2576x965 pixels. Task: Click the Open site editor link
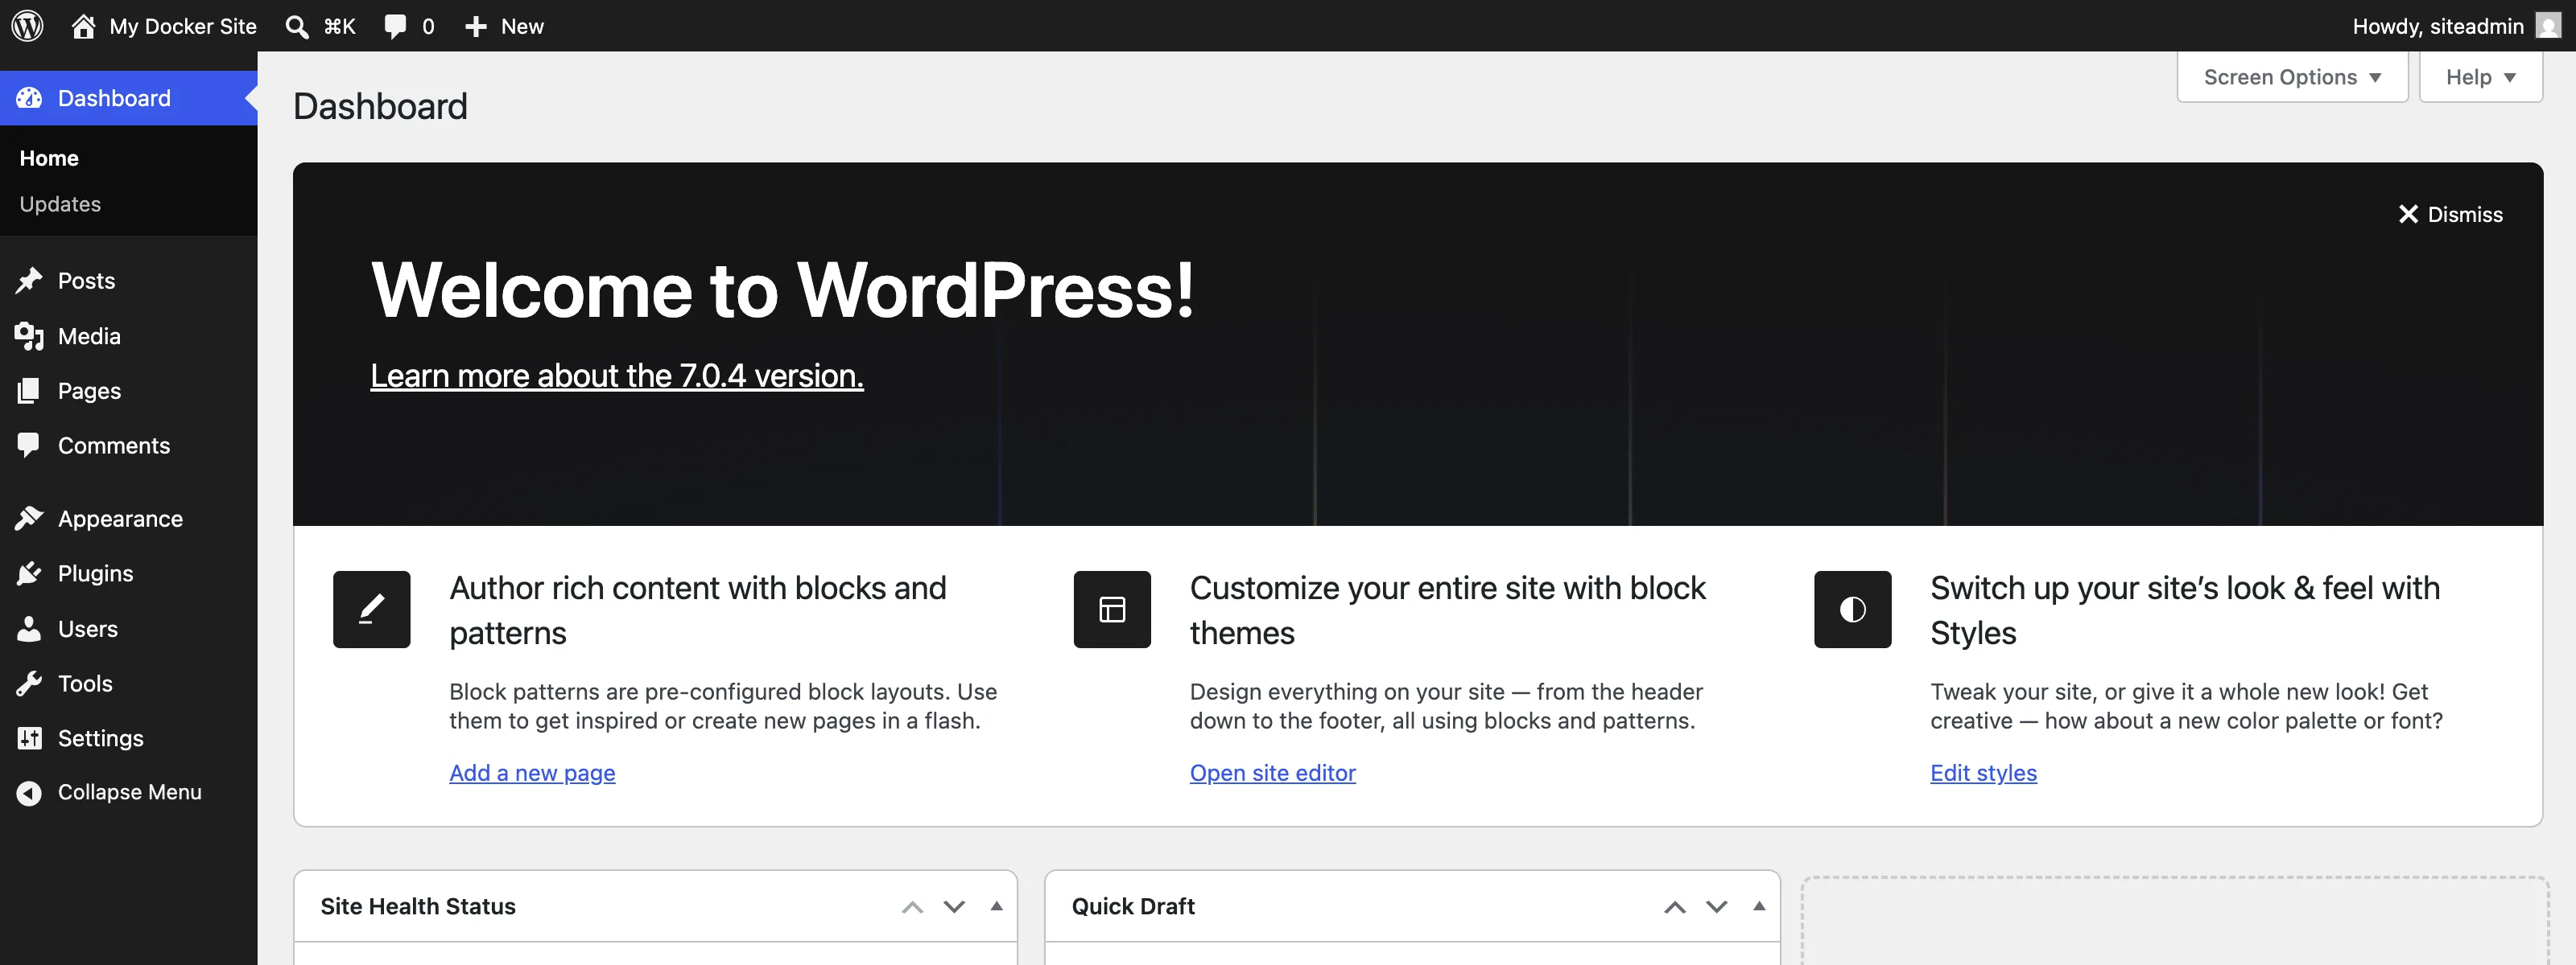[x=1272, y=773]
